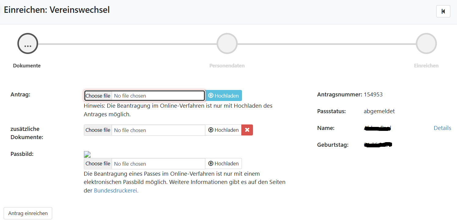Click the Dokumente step circle with dots
Screen dimensions: 457x223
pyautogui.click(x=28, y=44)
